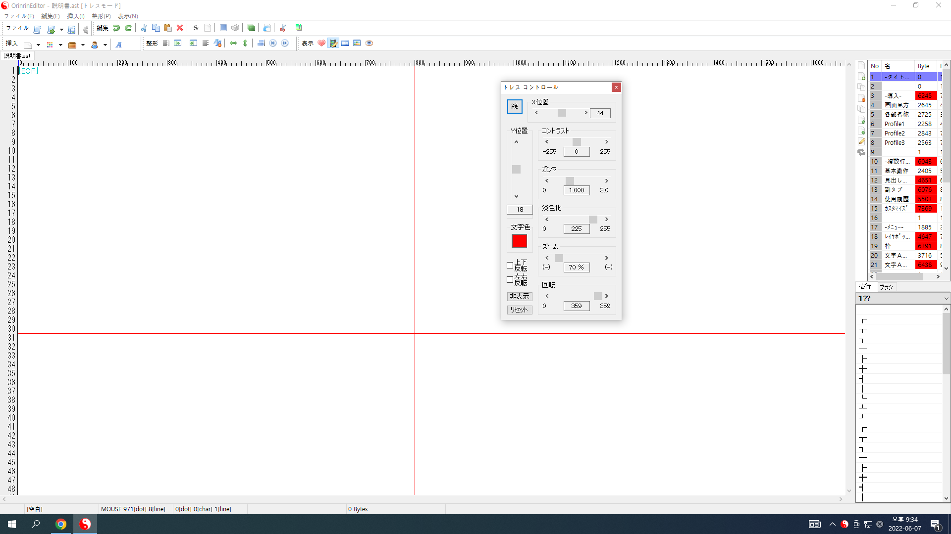Click the red 文字色 color swatch
This screenshot has height=534, width=951.
click(x=519, y=241)
